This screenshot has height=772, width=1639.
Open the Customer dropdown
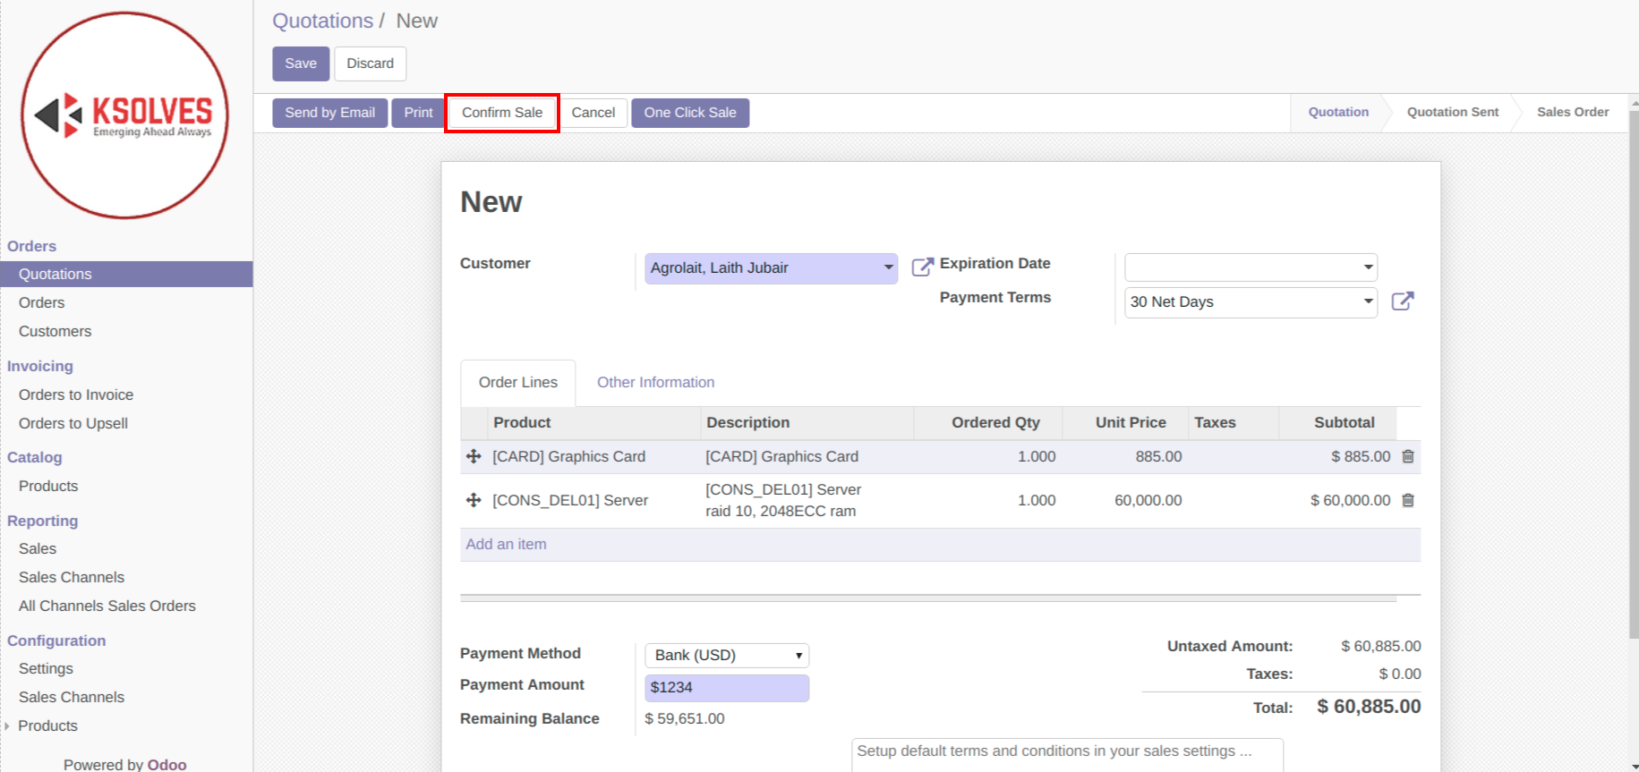click(887, 267)
